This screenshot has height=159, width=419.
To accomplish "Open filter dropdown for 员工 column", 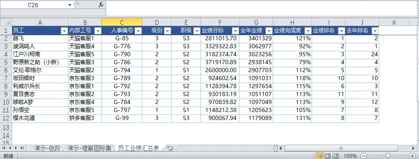I will click(x=65, y=31).
